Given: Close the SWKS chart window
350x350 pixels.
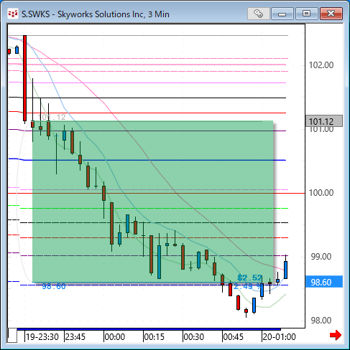Looking at the screenshot, I should click(x=331, y=14).
